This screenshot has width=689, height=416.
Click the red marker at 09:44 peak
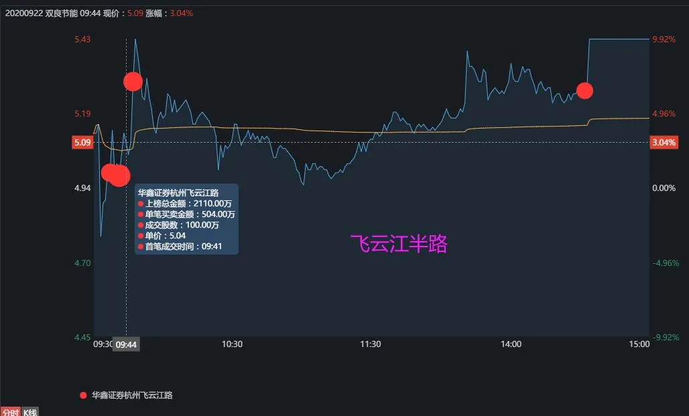pyautogui.click(x=132, y=81)
